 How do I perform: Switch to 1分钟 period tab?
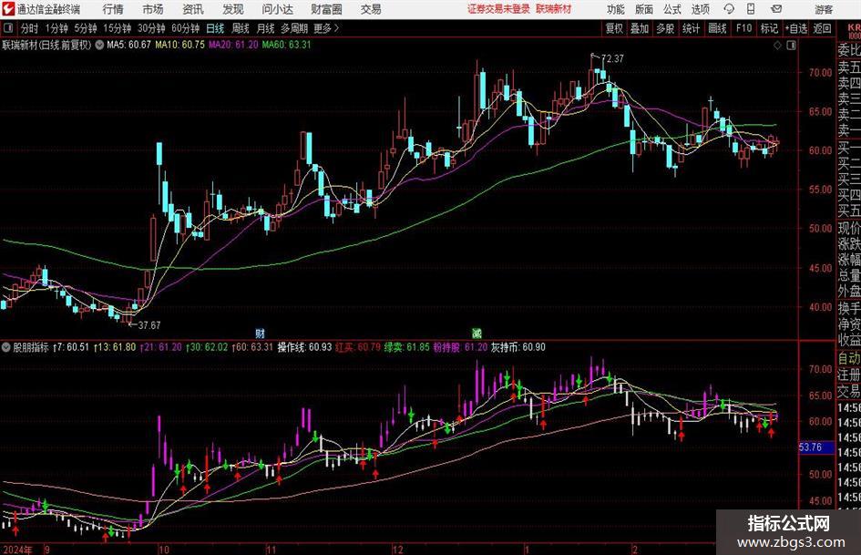click(x=56, y=28)
